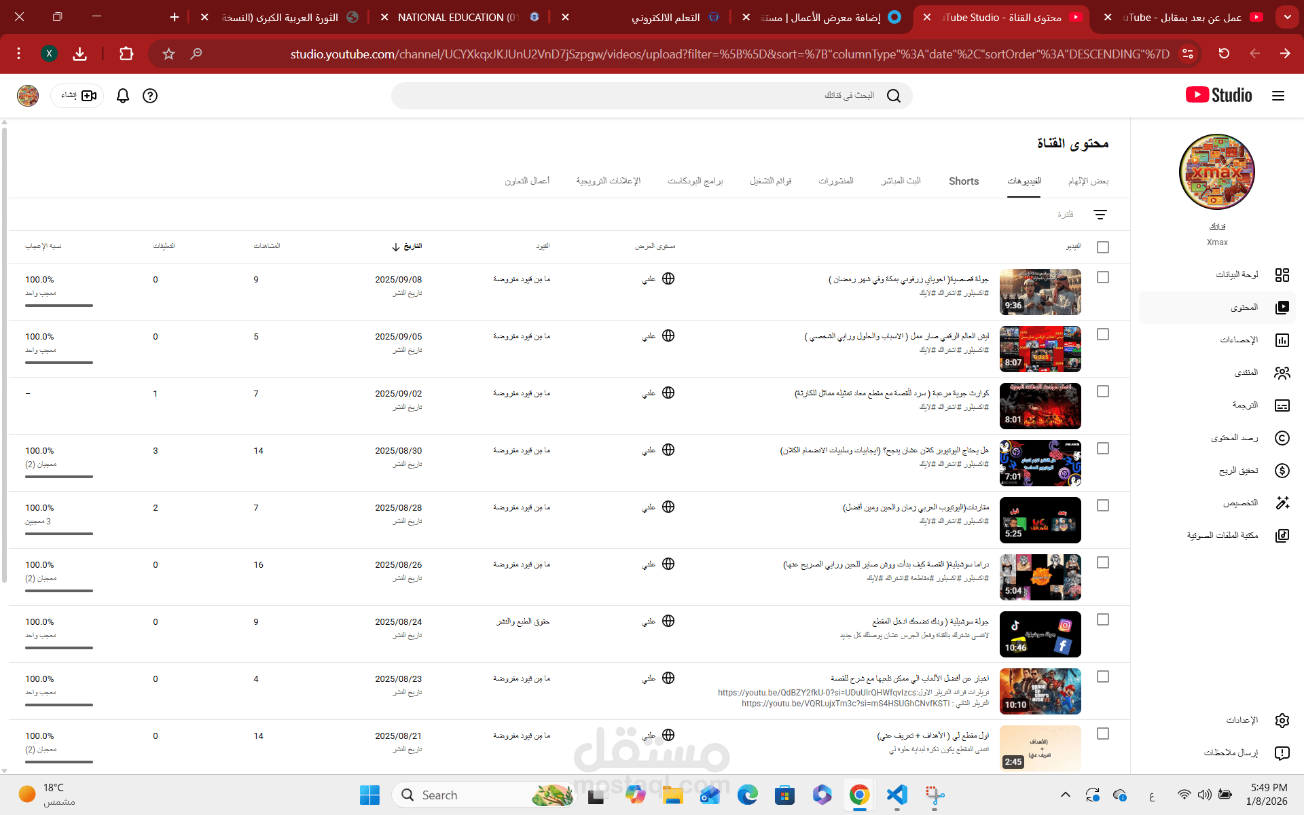The image size is (1304, 815).
Task: Switch to the Shorts tab
Action: [x=963, y=181]
